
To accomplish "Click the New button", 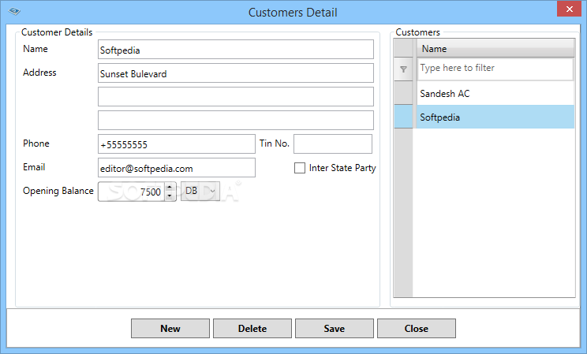I will (170, 329).
